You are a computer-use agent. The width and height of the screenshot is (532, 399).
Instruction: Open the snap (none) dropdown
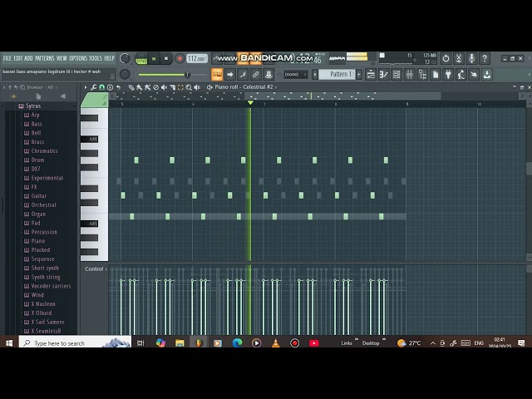click(x=296, y=74)
